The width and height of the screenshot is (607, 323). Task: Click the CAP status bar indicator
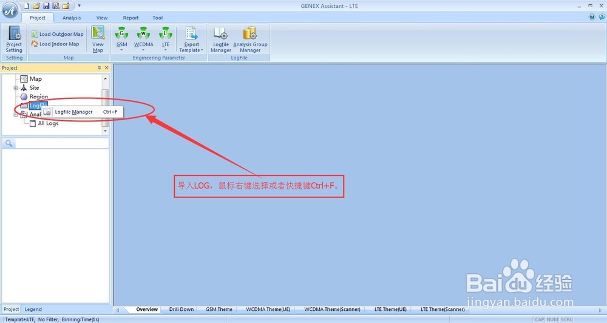coord(540,319)
